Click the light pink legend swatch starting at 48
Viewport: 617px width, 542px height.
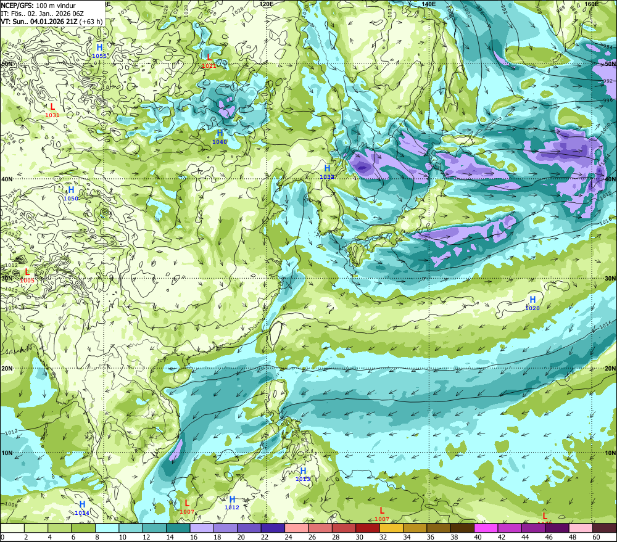pos(581,528)
